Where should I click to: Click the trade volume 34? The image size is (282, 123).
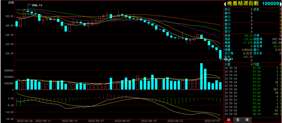point(277,82)
